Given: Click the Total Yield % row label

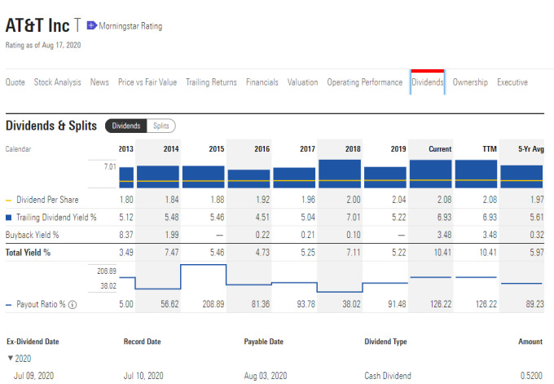Looking at the screenshot, I should point(28,253).
